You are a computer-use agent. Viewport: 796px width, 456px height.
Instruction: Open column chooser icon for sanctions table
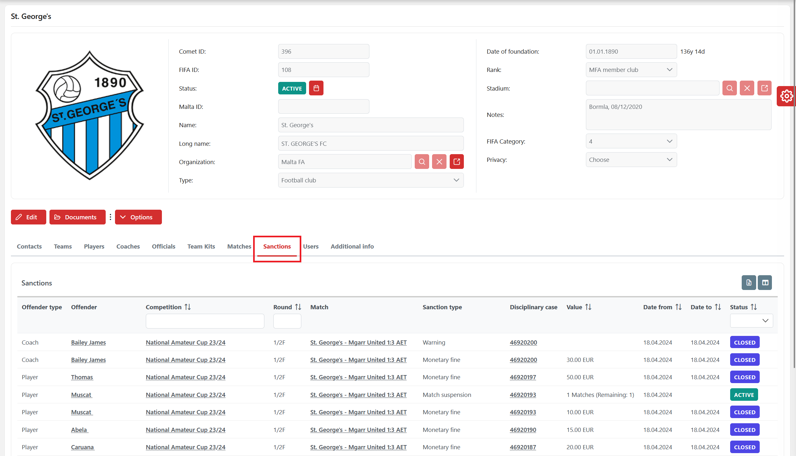pyautogui.click(x=765, y=283)
